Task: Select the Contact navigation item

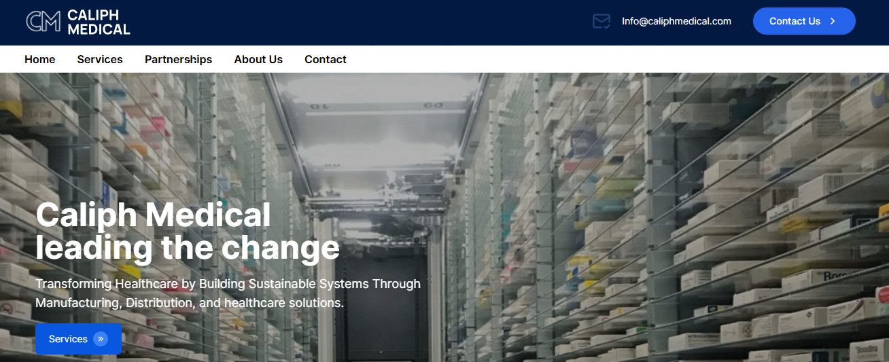Action: pos(326,59)
